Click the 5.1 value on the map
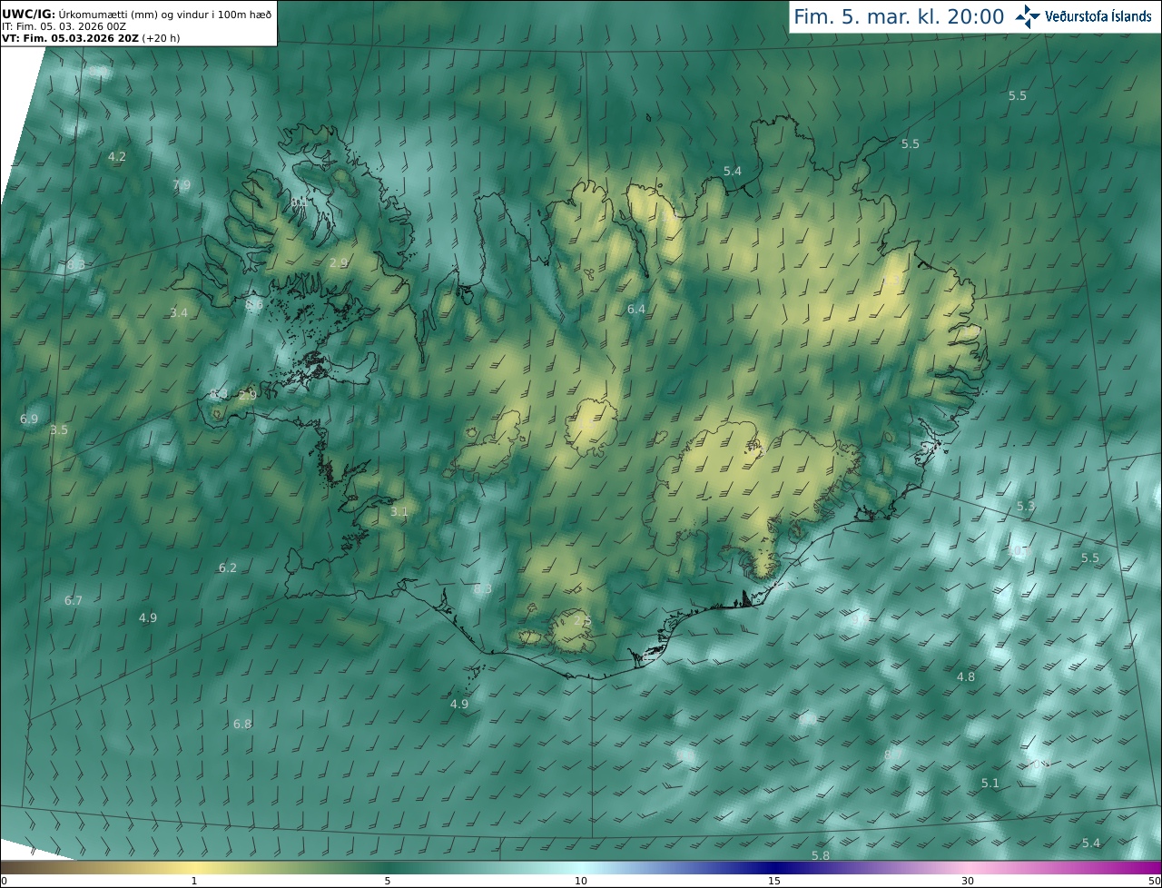The width and height of the screenshot is (1162, 888). coord(990,784)
